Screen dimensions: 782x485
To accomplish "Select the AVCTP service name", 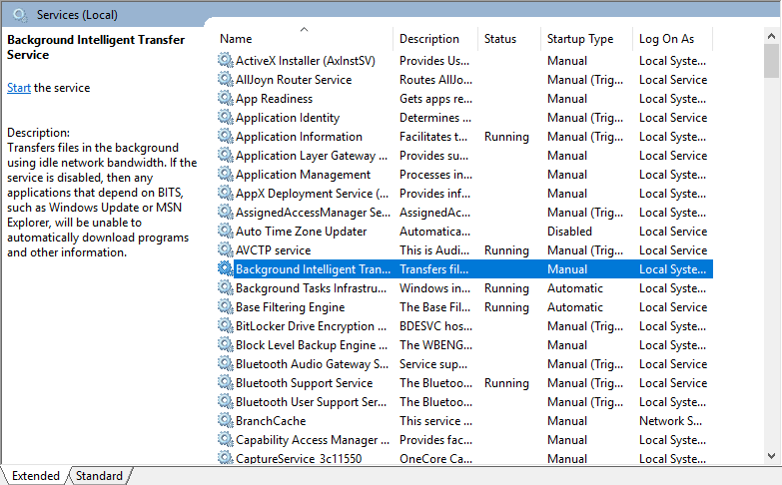I will coord(273,250).
